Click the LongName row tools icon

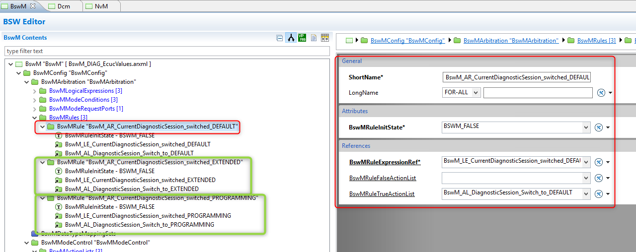[601, 93]
